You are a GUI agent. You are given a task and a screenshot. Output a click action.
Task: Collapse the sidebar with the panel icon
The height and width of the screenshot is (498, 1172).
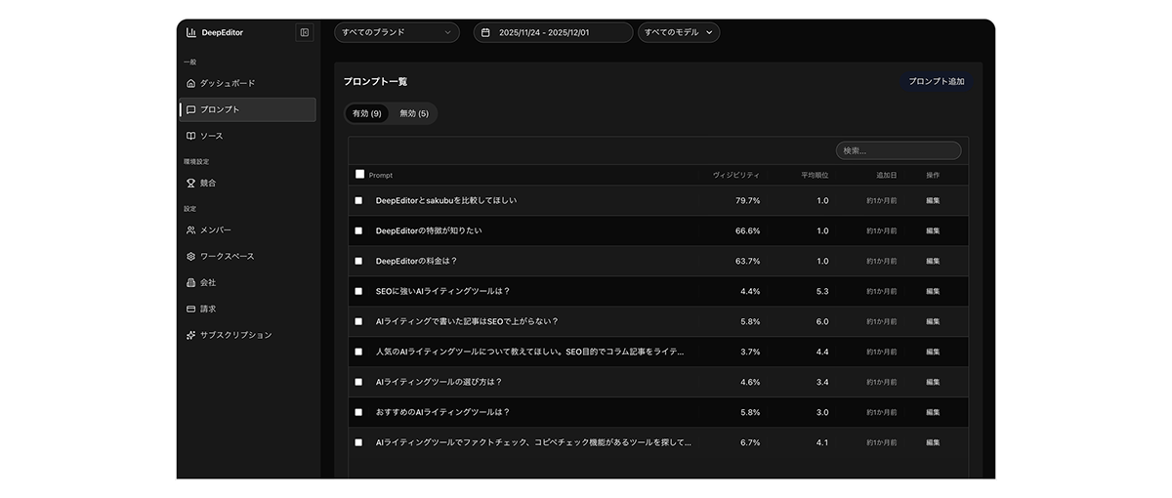(x=305, y=32)
